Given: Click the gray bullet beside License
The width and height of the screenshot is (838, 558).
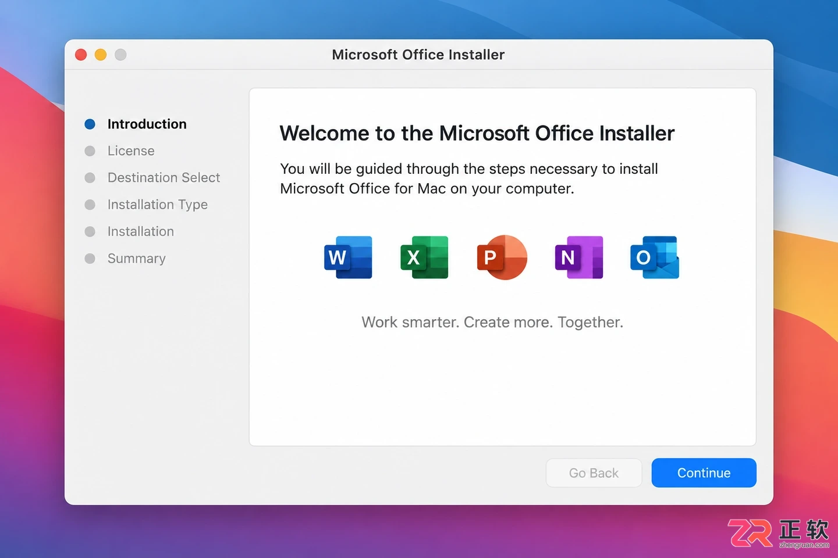Looking at the screenshot, I should tap(90, 151).
